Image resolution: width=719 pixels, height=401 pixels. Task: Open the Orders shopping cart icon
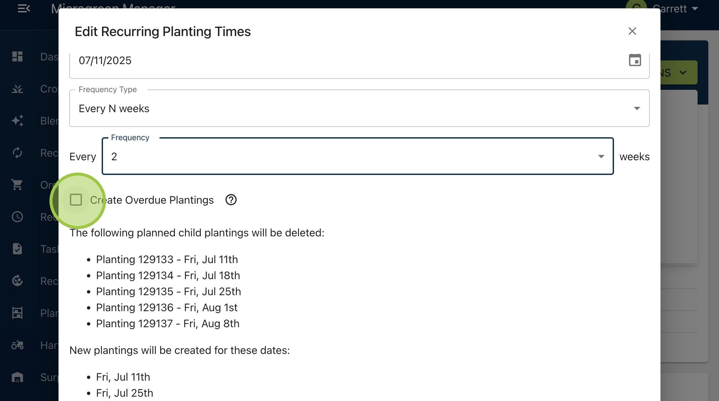pos(17,185)
